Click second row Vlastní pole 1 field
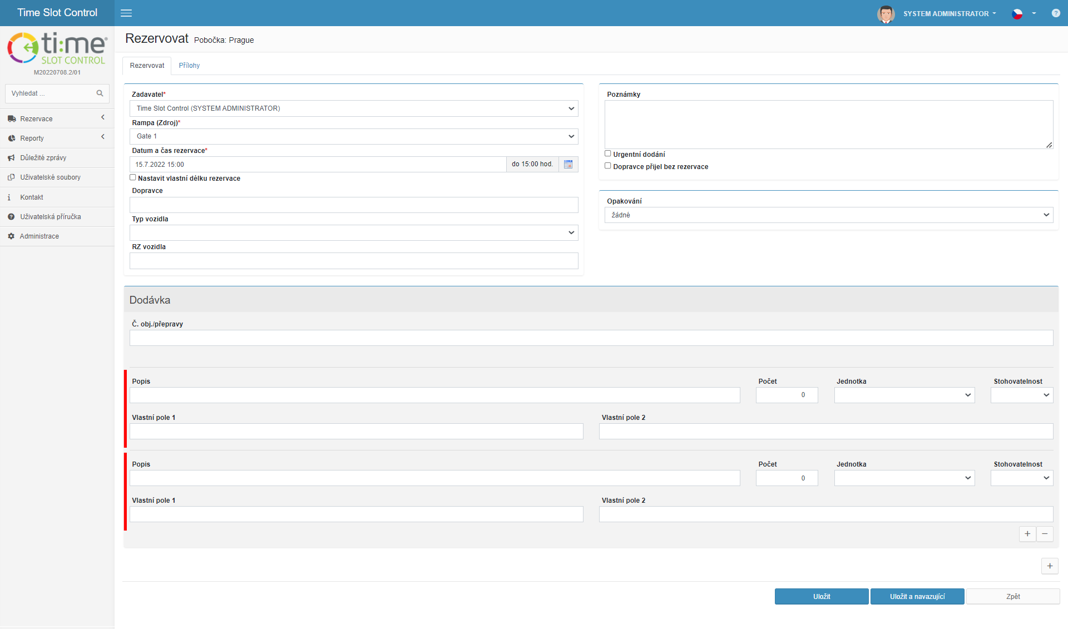 pos(356,514)
